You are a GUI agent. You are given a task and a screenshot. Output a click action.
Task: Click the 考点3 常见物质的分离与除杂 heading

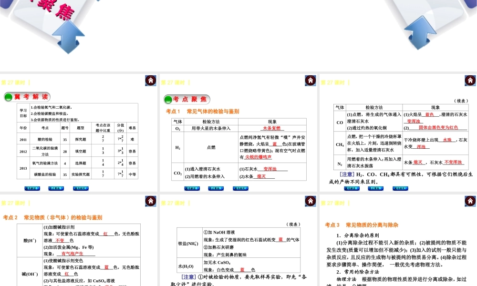tap(362, 225)
